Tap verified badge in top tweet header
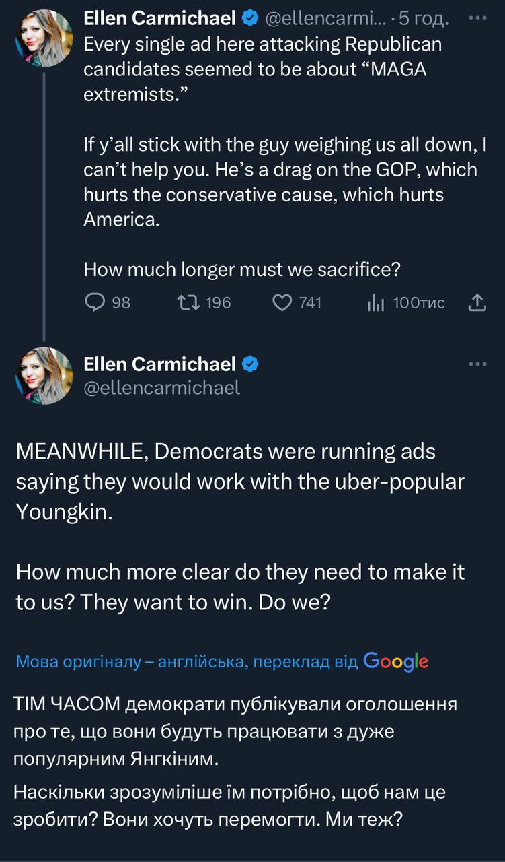The image size is (505, 862). (250, 20)
